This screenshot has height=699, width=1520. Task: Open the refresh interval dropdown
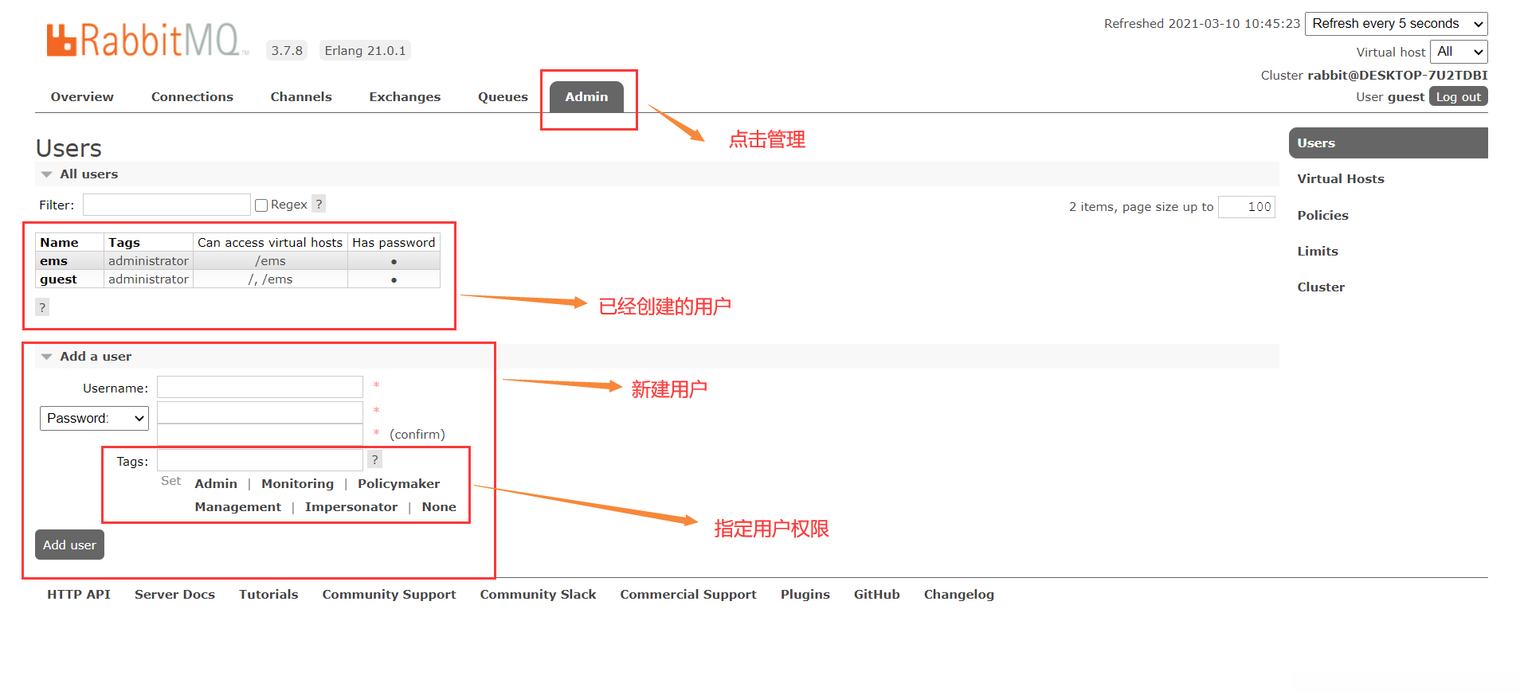click(1397, 24)
